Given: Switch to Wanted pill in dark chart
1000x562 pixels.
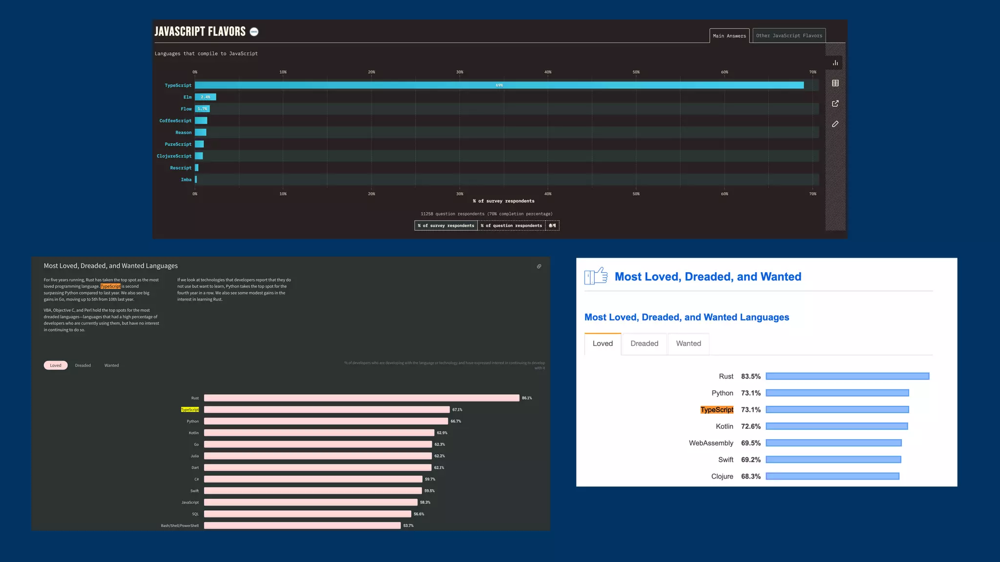Looking at the screenshot, I should pos(111,365).
